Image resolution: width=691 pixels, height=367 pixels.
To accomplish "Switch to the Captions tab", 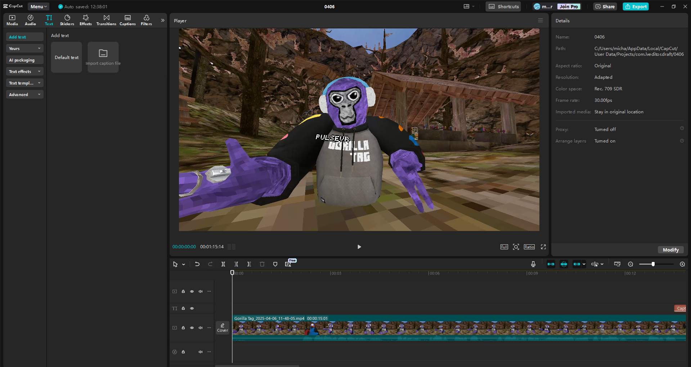I will pyautogui.click(x=127, y=20).
